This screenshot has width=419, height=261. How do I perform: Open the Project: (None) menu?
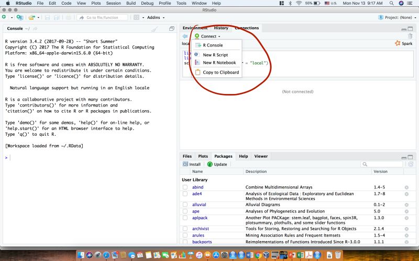398,18
